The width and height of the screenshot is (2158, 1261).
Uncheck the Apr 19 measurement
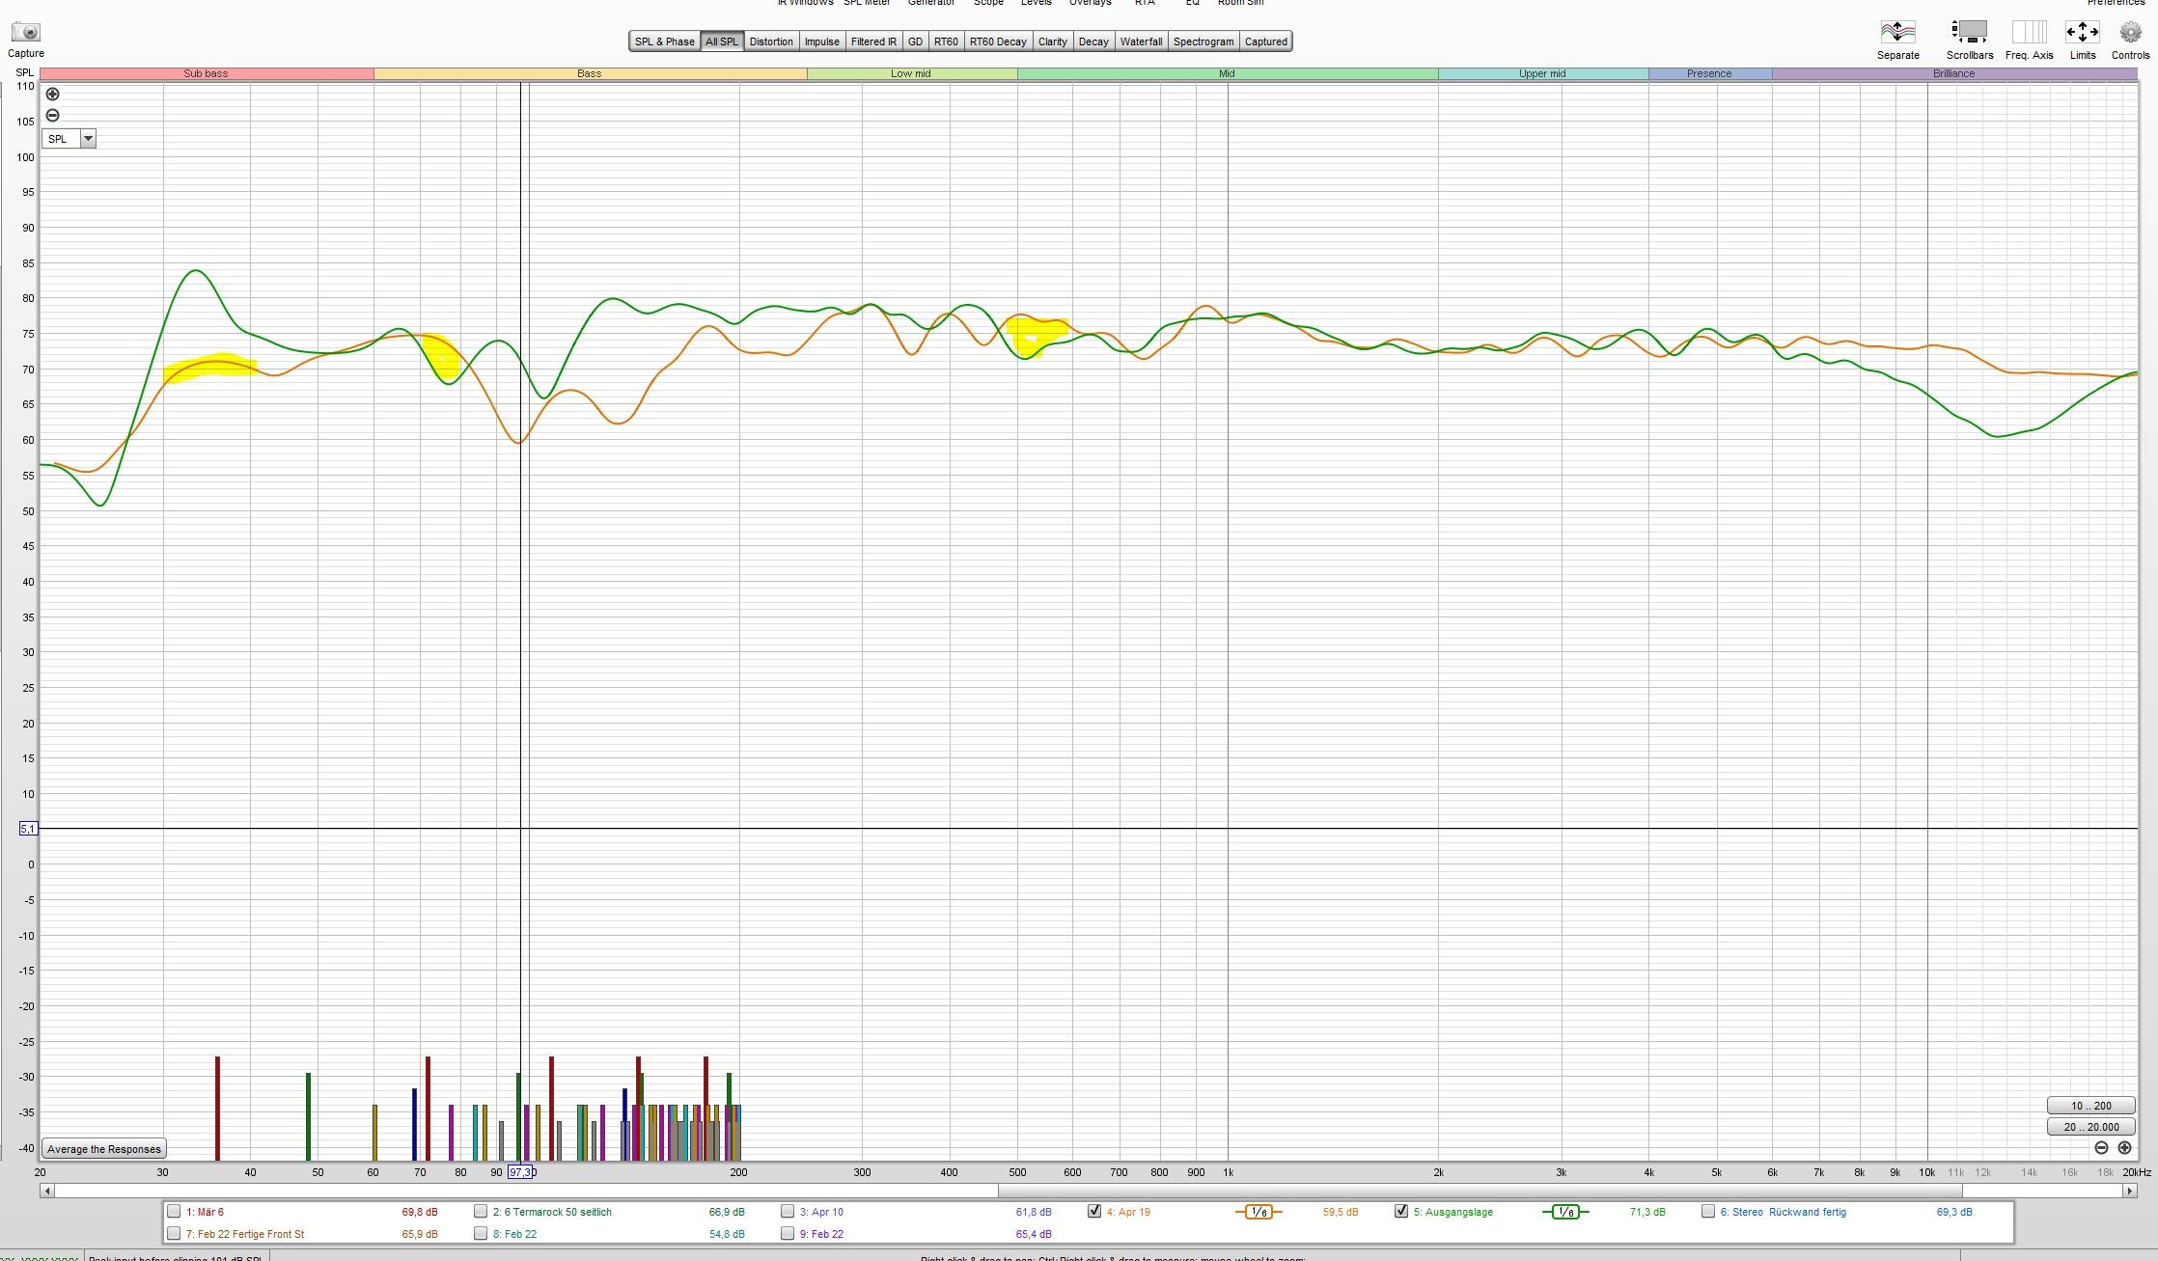click(x=1094, y=1212)
